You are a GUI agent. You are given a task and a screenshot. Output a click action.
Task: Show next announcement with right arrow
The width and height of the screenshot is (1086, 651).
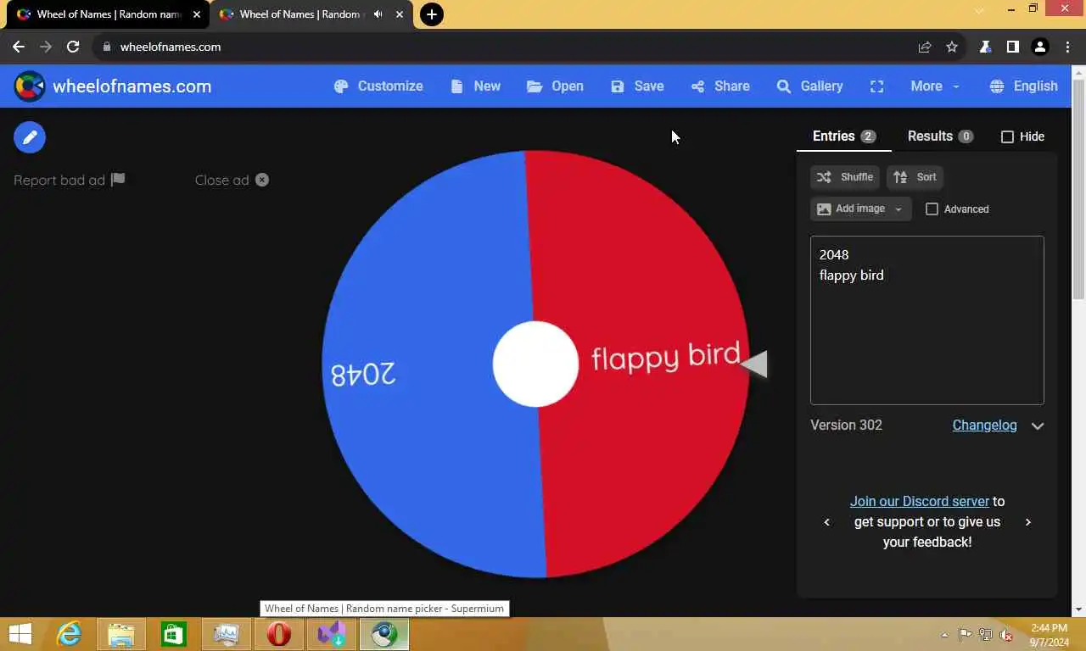coord(1028,522)
